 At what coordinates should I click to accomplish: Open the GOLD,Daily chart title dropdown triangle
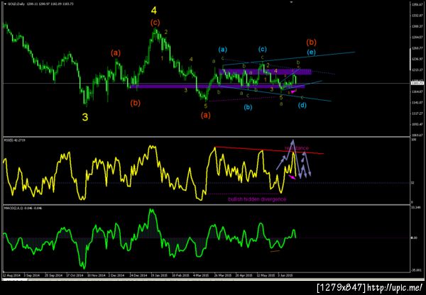coord(6,4)
